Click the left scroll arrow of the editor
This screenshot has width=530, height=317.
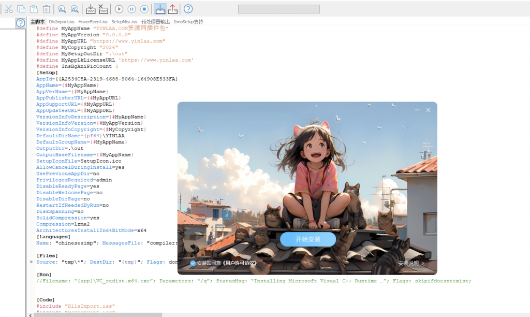click(31, 315)
